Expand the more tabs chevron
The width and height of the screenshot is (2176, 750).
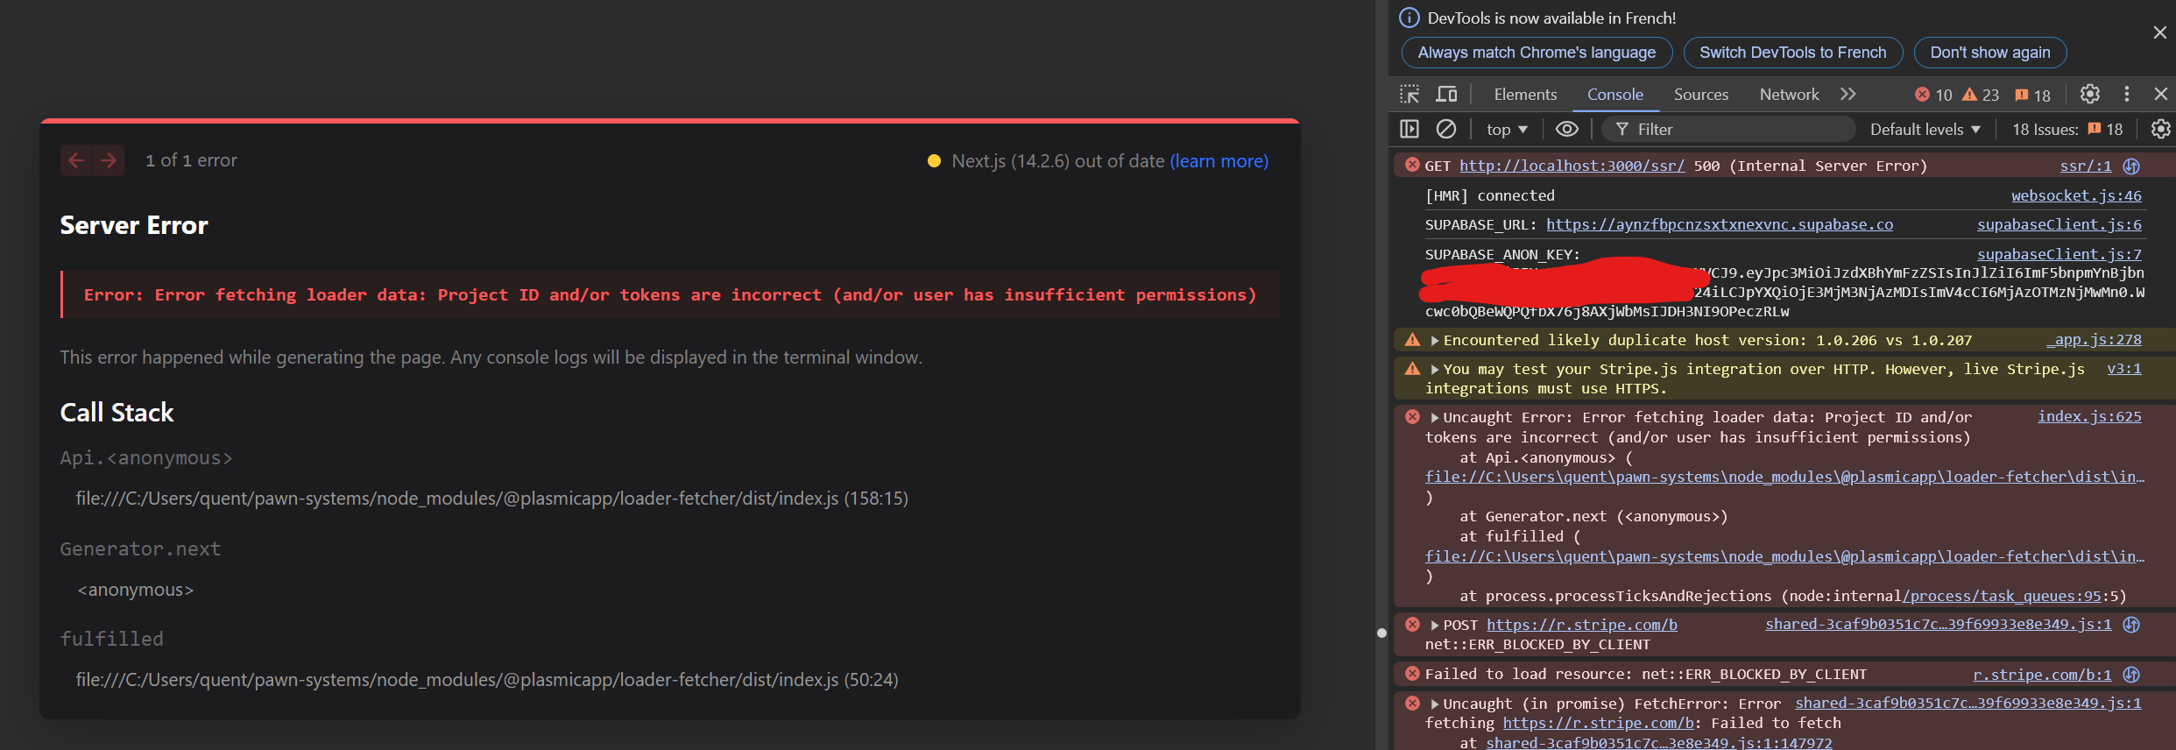tap(1848, 95)
